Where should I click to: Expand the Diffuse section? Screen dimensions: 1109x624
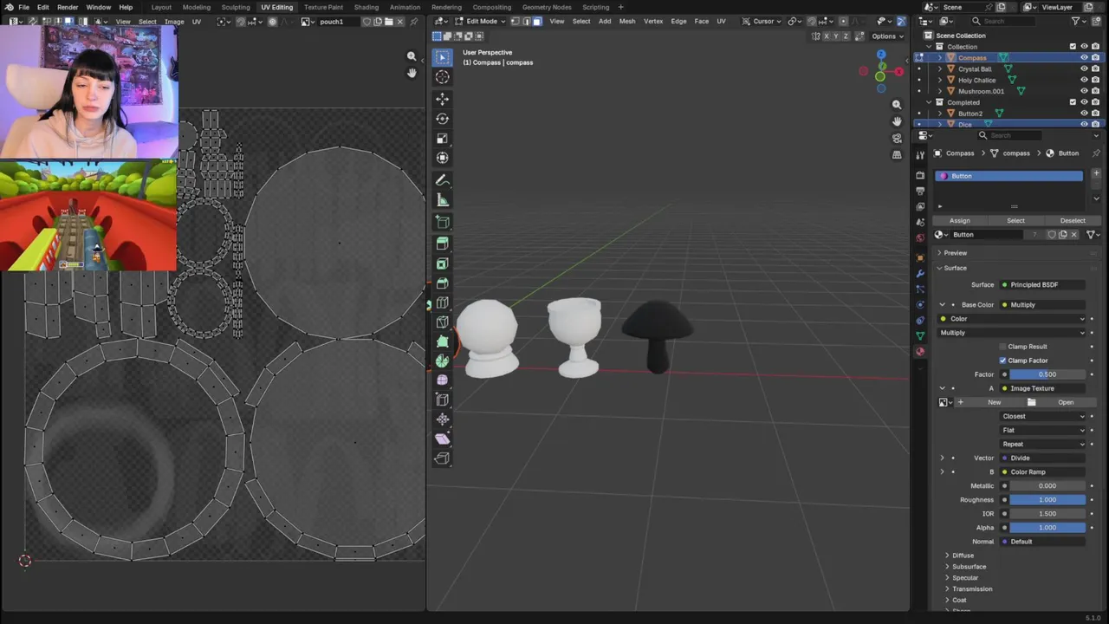[963, 556]
